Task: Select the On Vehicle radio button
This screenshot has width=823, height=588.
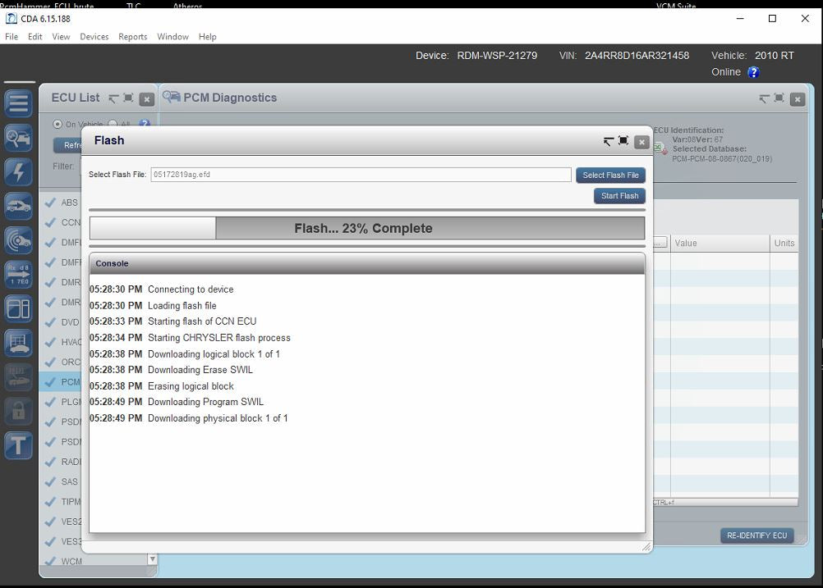Action: [57, 124]
